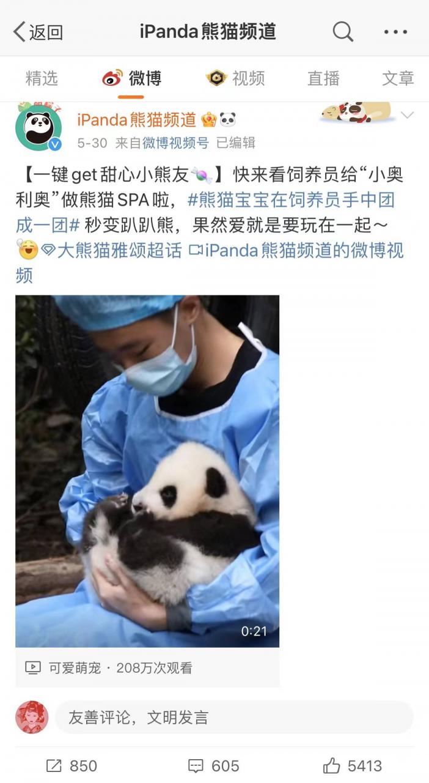Tap the 友善评论 comment input field
The image size is (429, 783).
(x=234, y=718)
